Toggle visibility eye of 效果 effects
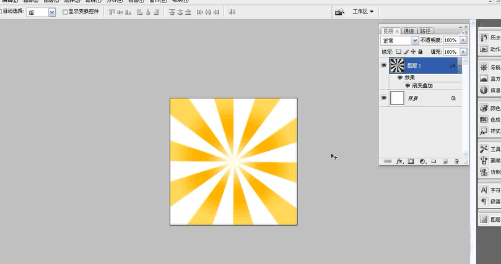This screenshot has height=264, width=501. 399,77
